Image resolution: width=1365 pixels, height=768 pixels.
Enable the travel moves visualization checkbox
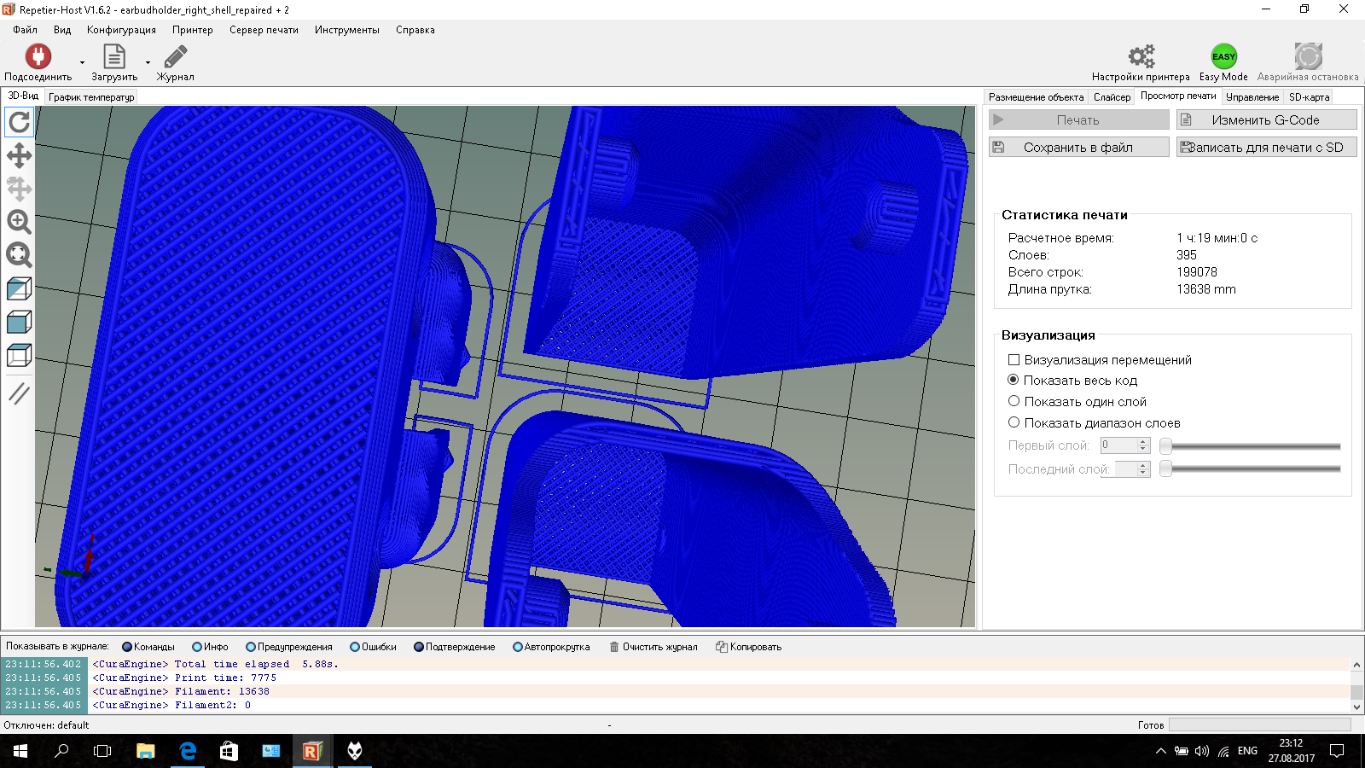pos(1014,360)
